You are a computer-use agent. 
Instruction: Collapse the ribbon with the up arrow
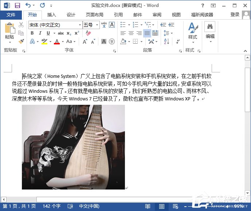click(245, 51)
